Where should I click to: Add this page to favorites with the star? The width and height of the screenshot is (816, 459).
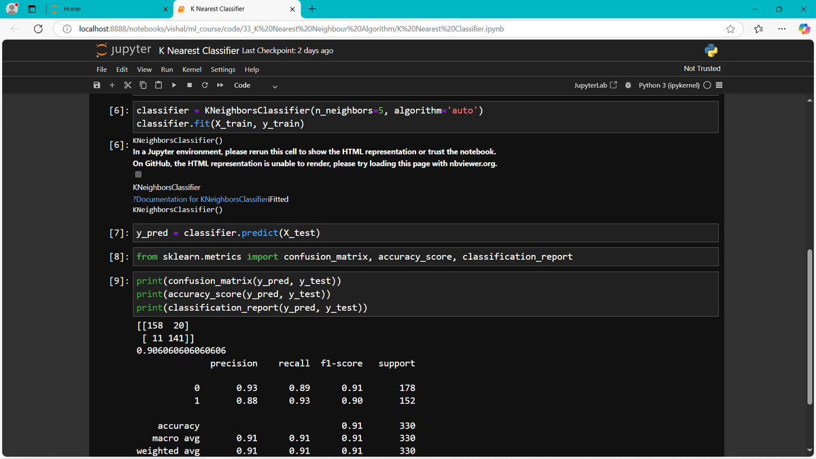pyautogui.click(x=730, y=29)
